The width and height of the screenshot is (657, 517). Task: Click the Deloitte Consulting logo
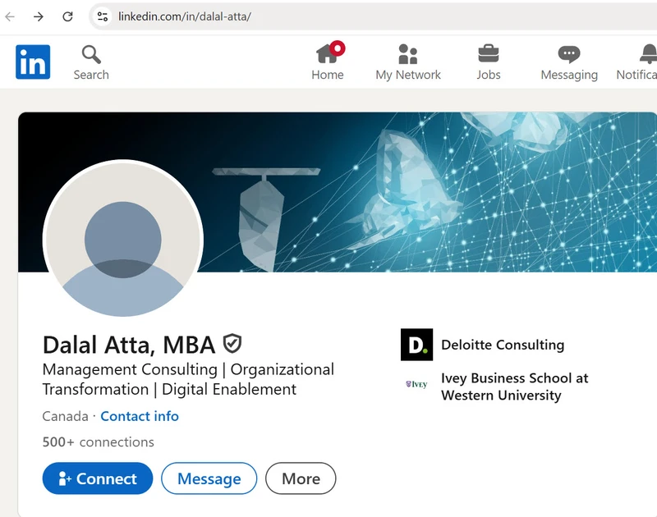tap(416, 345)
